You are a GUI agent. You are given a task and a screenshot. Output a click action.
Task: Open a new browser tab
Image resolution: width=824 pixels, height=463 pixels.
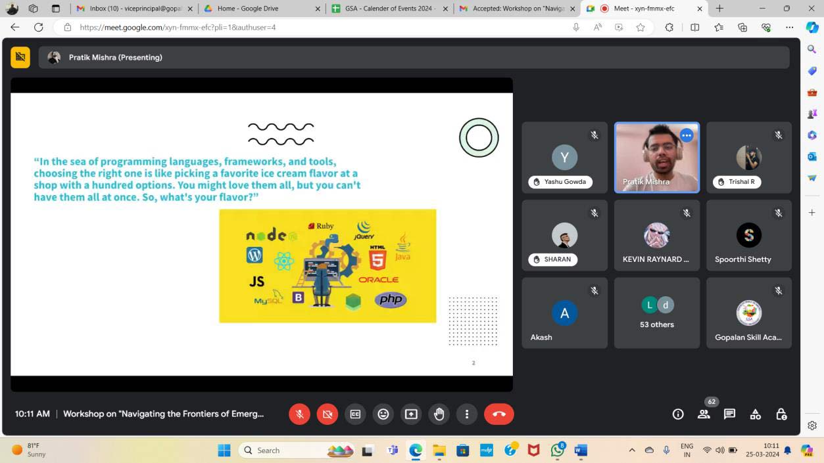(x=719, y=9)
